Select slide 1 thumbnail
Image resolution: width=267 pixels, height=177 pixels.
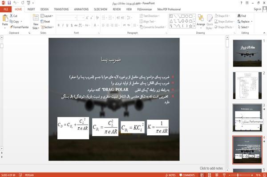pyautogui.click(x=247, y=53)
